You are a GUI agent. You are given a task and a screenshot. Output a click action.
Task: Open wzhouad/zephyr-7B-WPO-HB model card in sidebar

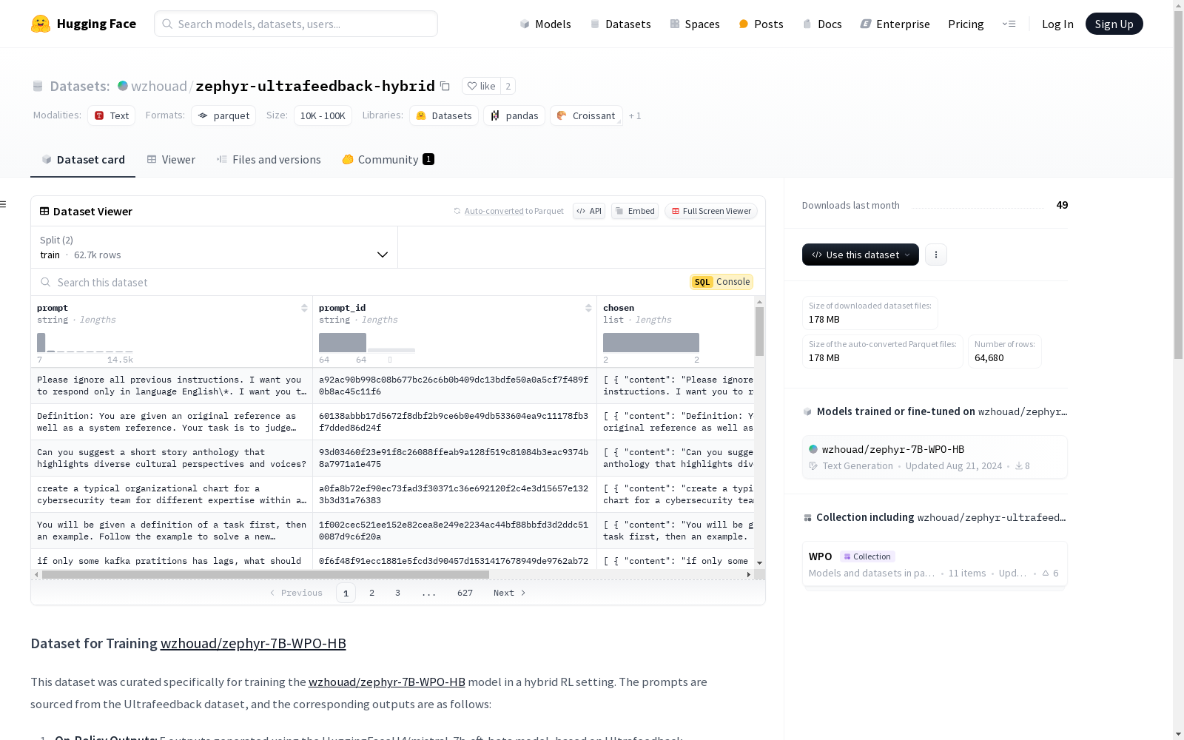point(935,457)
